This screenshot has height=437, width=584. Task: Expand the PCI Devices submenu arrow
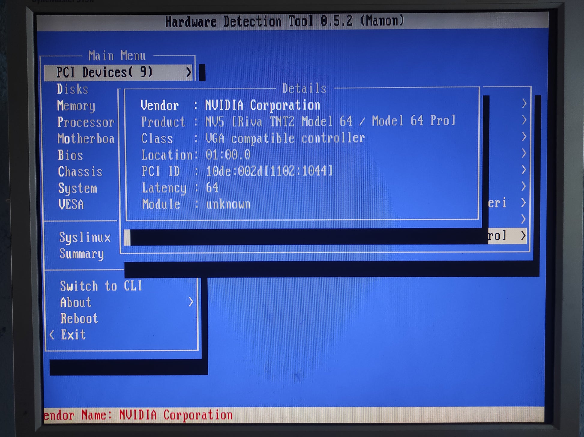pos(188,72)
